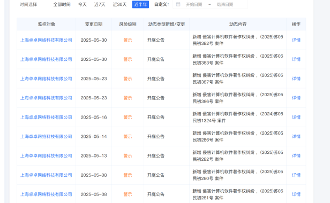
Task: Click the 监控对象 column header
Action: click(x=46, y=25)
